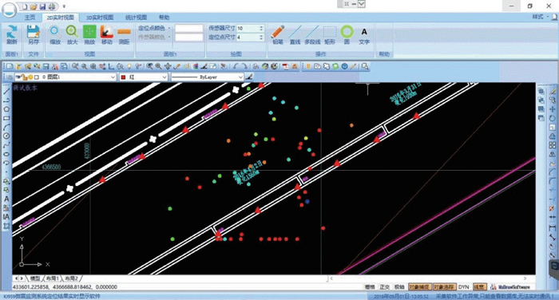Toggle DYN dynamic input
This screenshot has width=559, height=300.
click(463, 286)
